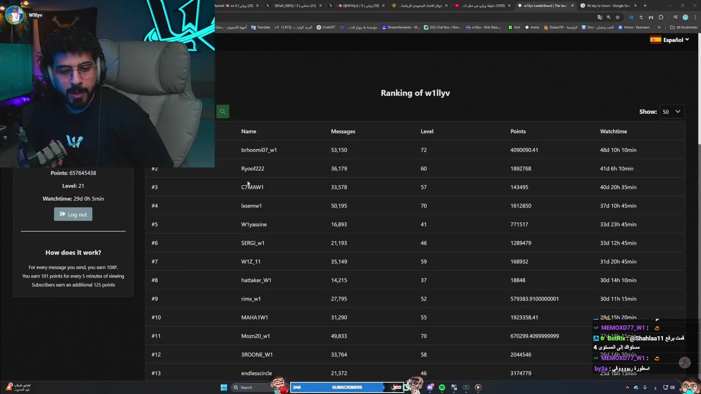Open the StreamElements bookmark
701x394 pixels.
point(401,27)
